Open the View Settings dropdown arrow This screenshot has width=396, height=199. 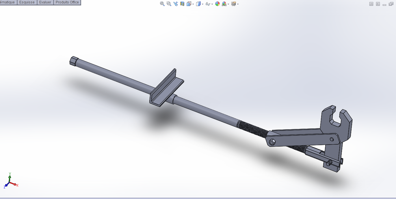coord(238,4)
